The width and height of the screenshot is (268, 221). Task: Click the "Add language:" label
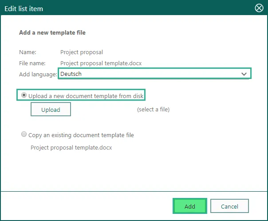[38, 74]
